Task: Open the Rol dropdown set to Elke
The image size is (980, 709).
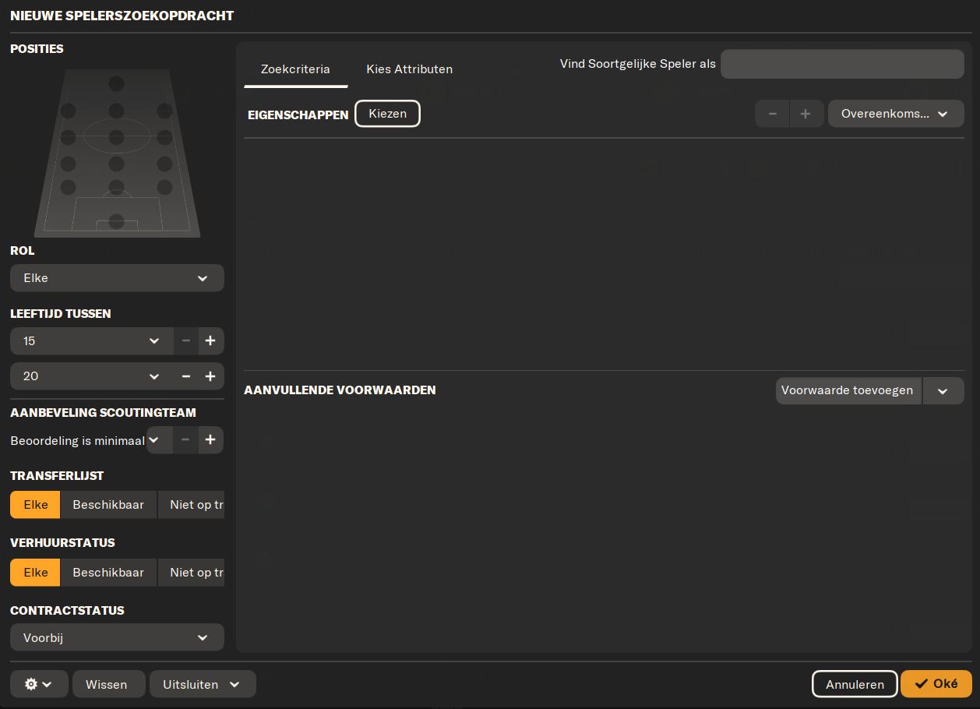Action: pos(117,278)
